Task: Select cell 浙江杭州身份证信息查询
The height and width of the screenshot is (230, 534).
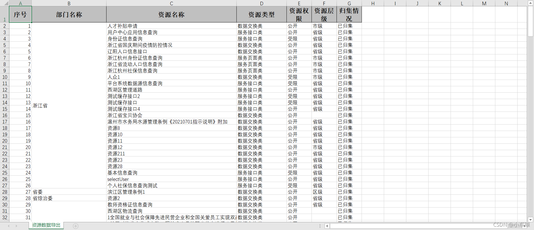Action: [x=171, y=58]
